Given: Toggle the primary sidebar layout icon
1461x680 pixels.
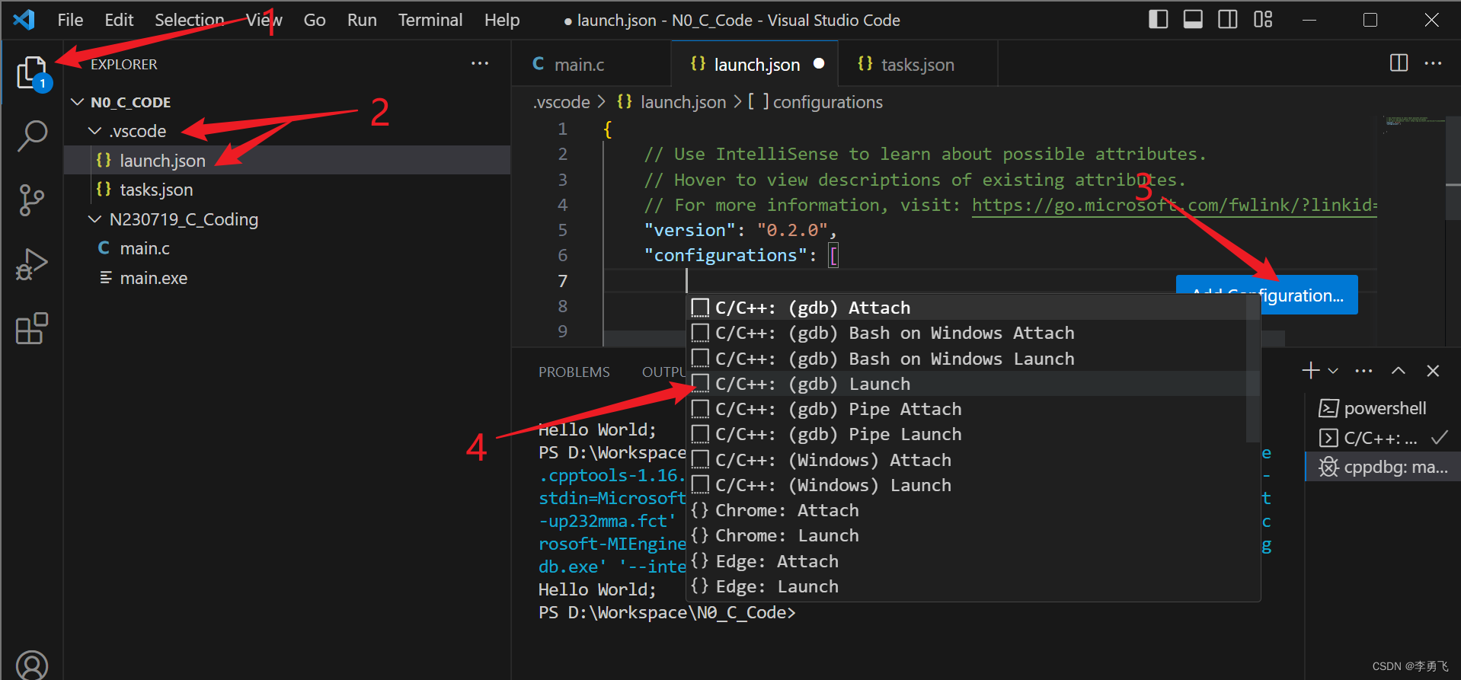Looking at the screenshot, I should pos(1158,20).
